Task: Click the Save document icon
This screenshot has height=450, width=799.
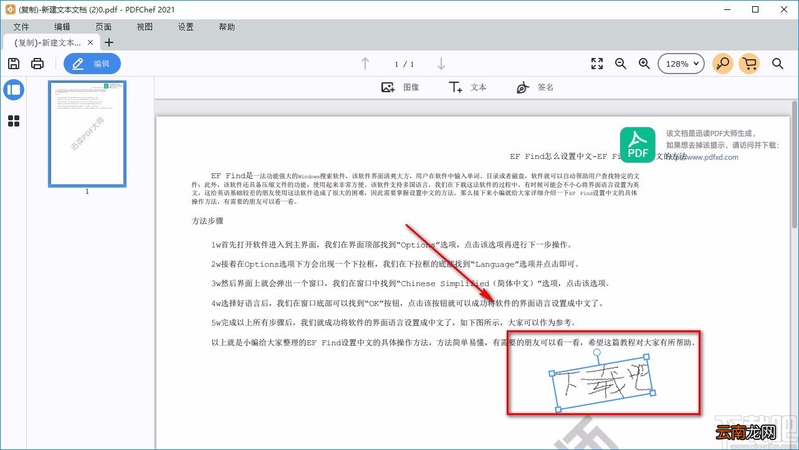Action: coord(13,64)
